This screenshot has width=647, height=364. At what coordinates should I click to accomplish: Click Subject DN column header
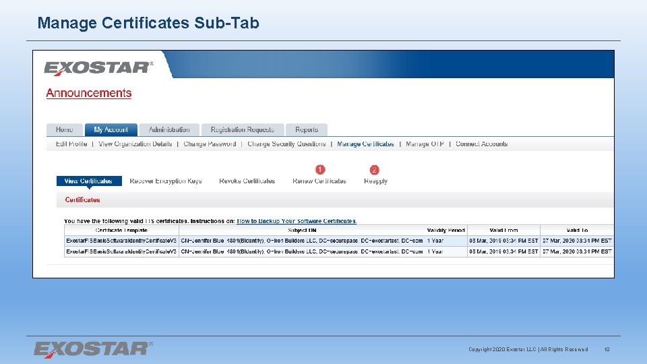coord(302,231)
